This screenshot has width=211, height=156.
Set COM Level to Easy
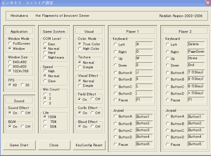[x=45, y=44]
